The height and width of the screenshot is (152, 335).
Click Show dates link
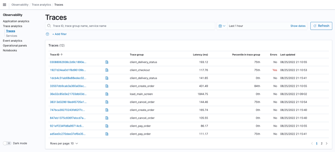pos(298,26)
